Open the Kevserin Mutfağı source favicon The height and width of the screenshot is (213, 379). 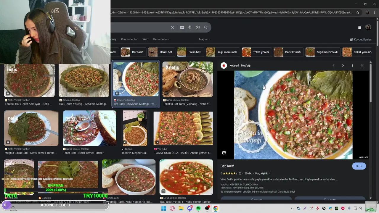(224, 65)
